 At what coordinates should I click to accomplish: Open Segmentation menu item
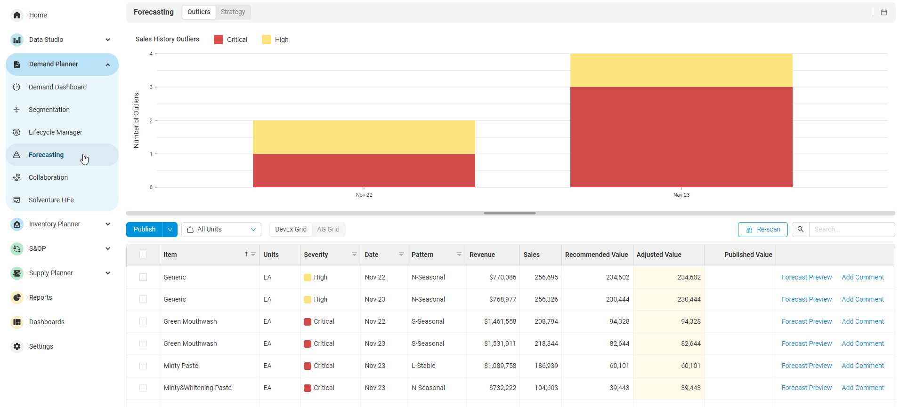click(x=62, y=110)
